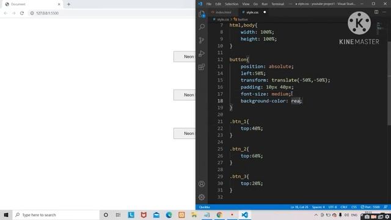The width and height of the screenshot is (391, 220).
Task: Click the Port : 5500 Live Server status
Action: (370, 207)
